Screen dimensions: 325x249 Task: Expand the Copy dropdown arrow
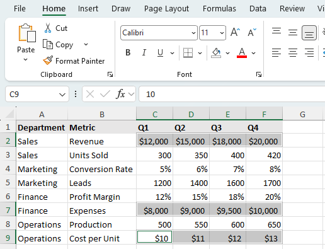(86, 44)
